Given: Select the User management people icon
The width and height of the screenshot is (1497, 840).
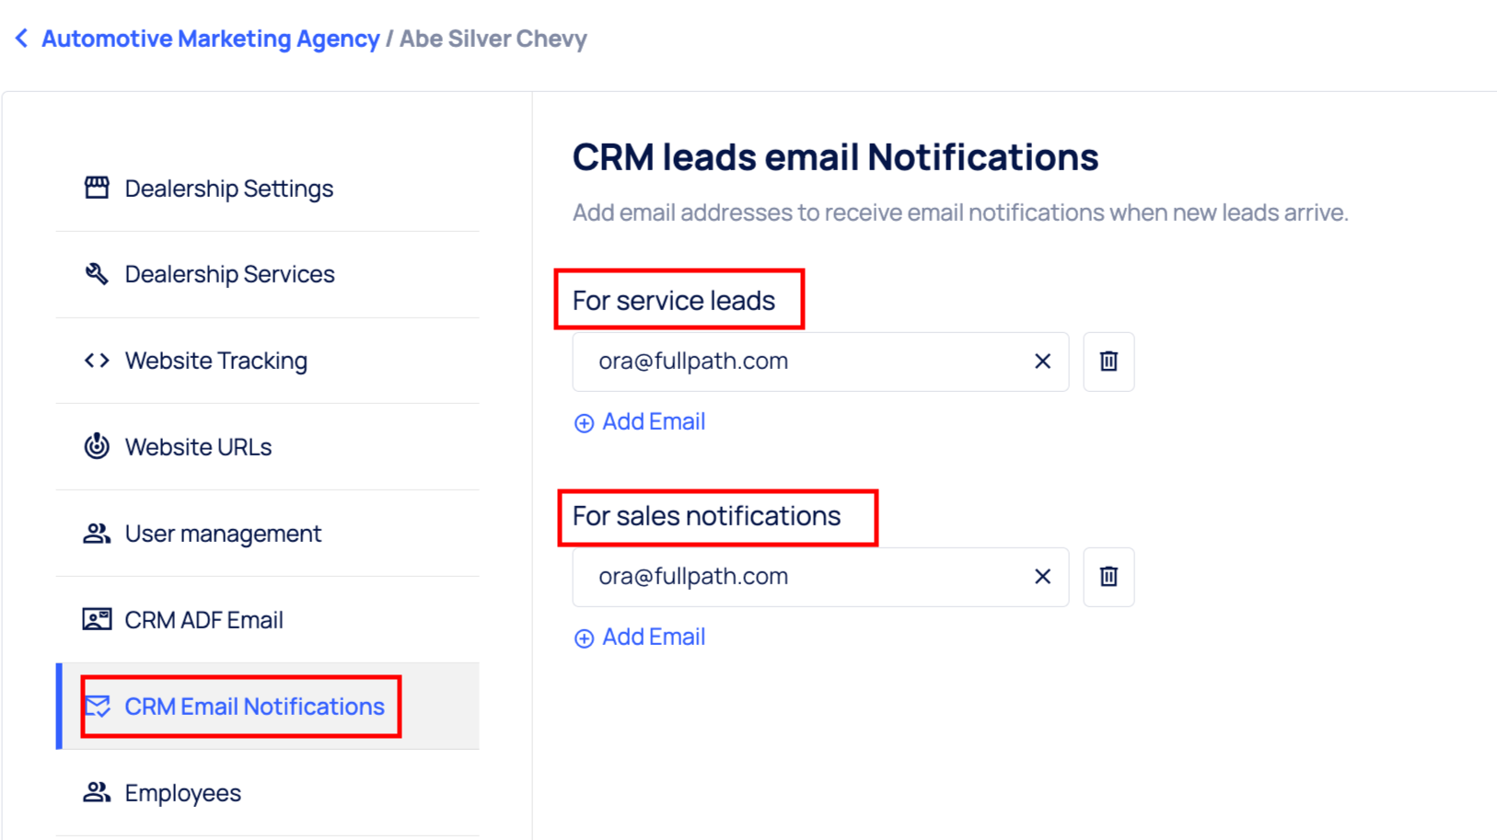Looking at the screenshot, I should [98, 532].
